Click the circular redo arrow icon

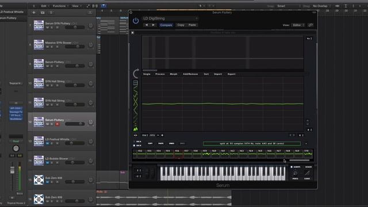136,74
